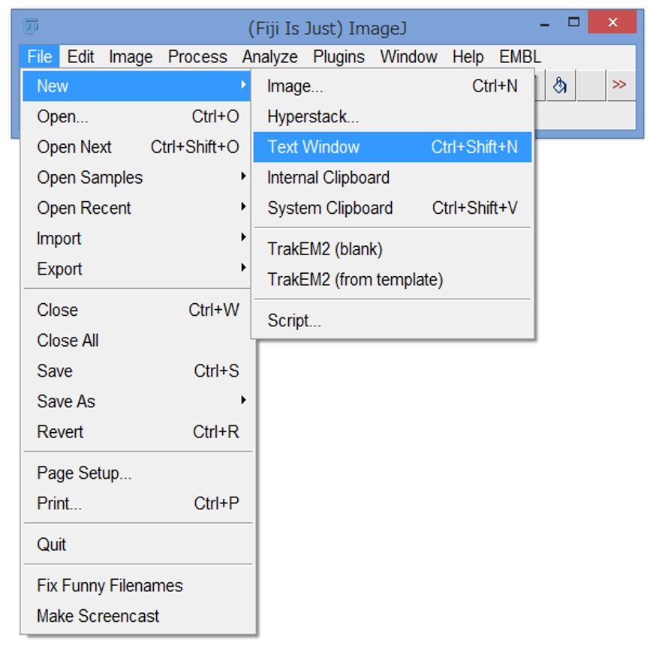Close the ImageJ window
The height and width of the screenshot is (646, 662).
pos(612,22)
